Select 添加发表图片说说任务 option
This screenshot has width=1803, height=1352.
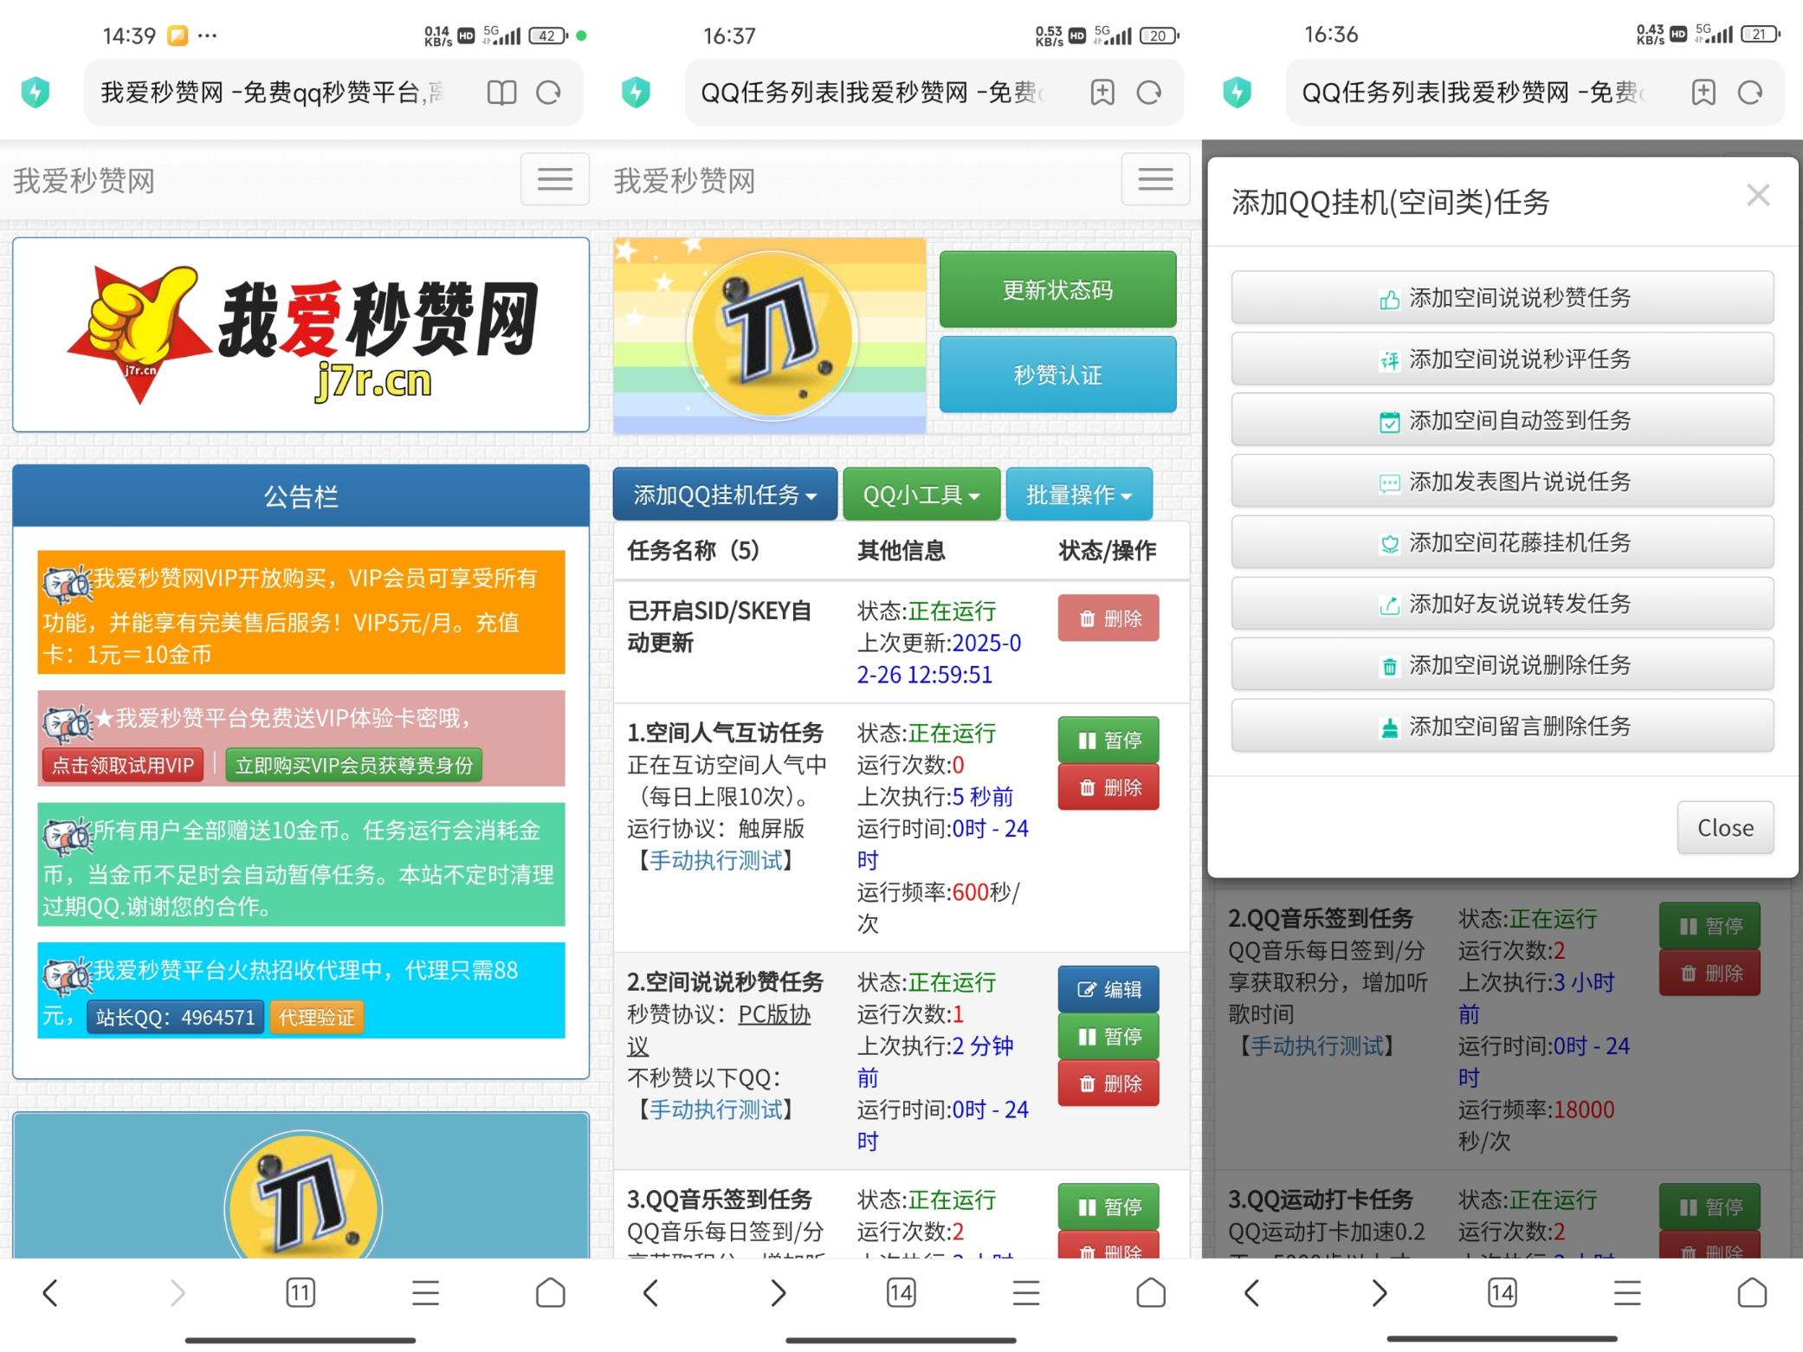(x=1502, y=482)
